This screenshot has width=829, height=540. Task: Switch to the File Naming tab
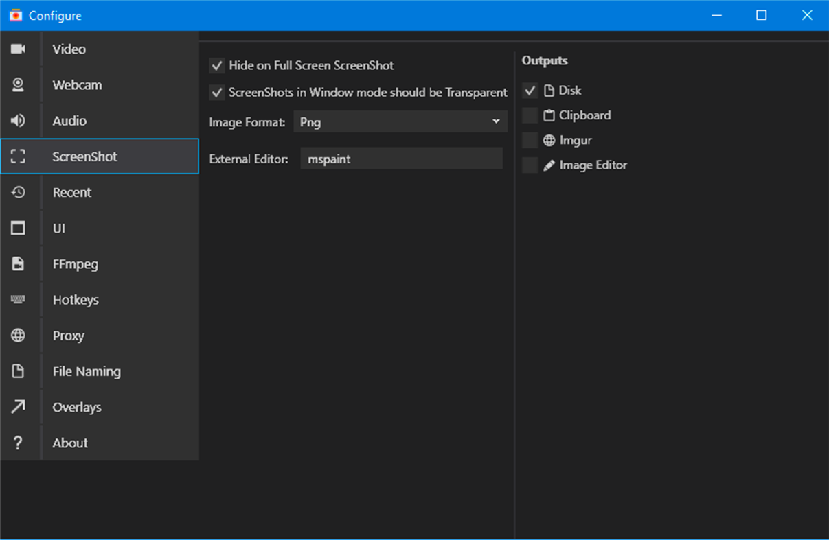(87, 371)
